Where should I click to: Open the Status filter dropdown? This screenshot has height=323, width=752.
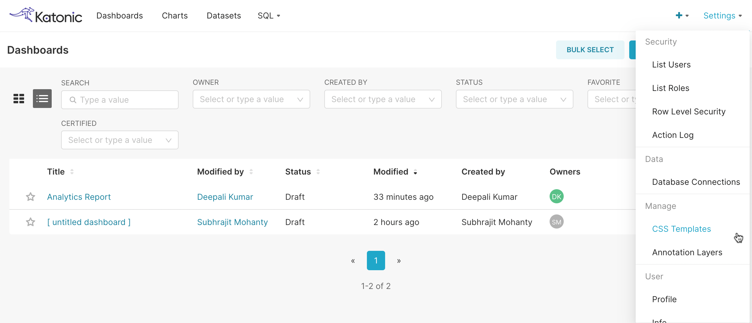[515, 99]
